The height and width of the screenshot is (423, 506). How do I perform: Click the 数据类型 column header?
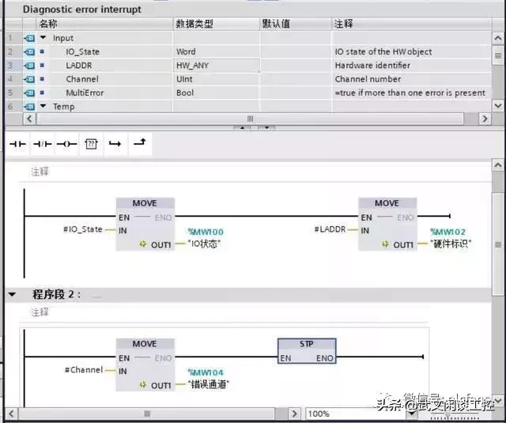216,24
